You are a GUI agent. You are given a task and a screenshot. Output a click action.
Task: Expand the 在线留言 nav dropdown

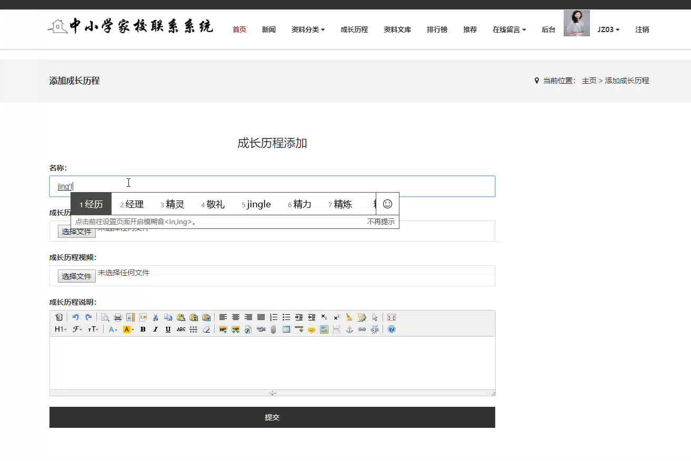point(509,29)
